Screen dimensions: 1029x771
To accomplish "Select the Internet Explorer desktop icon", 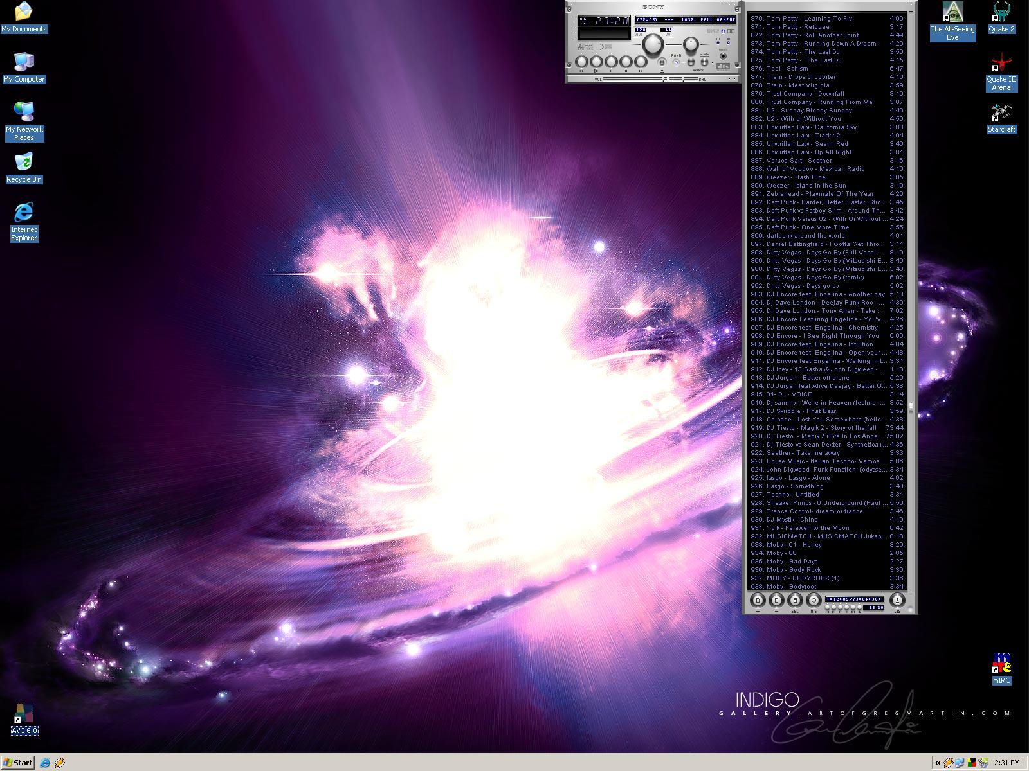I will (24, 222).
